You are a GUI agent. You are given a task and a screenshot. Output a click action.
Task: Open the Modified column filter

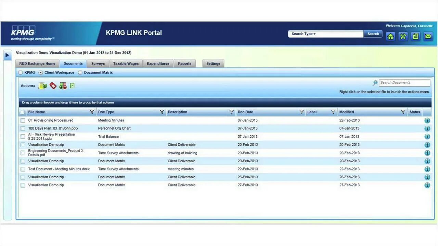pos(403,112)
